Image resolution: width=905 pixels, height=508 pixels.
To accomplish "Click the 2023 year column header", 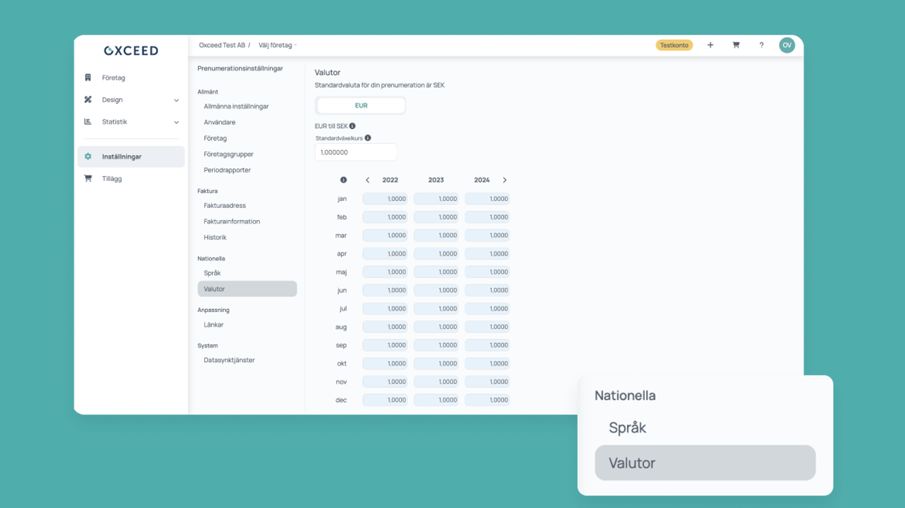I will click(x=436, y=180).
